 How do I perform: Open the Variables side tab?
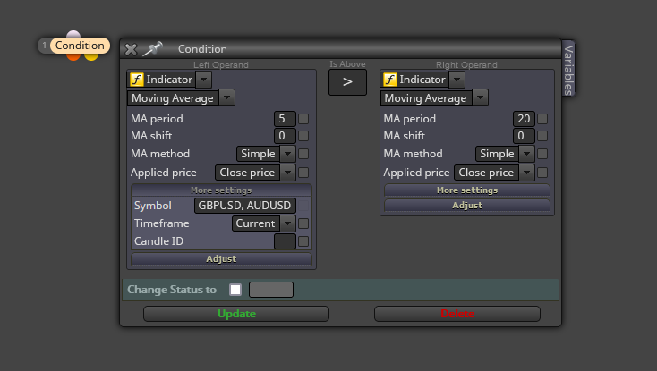pyautogui.click(x=568, y=69)
